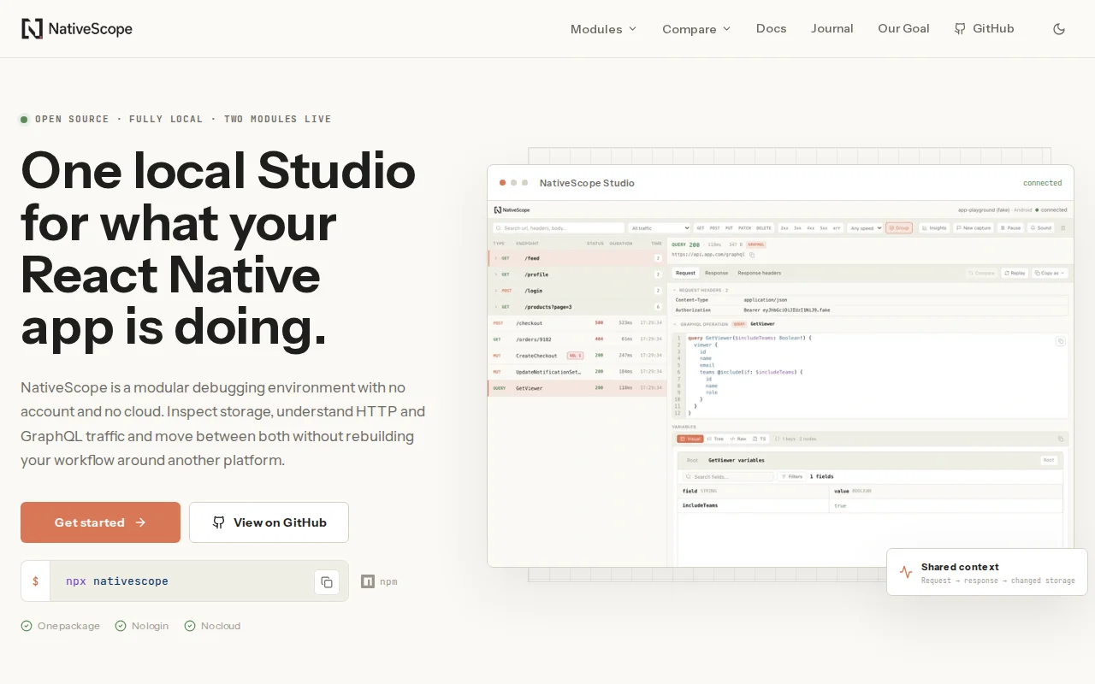Click the Content-Type header row
1095x684 pixels.
pyautogui.click(x=870, y=300)
